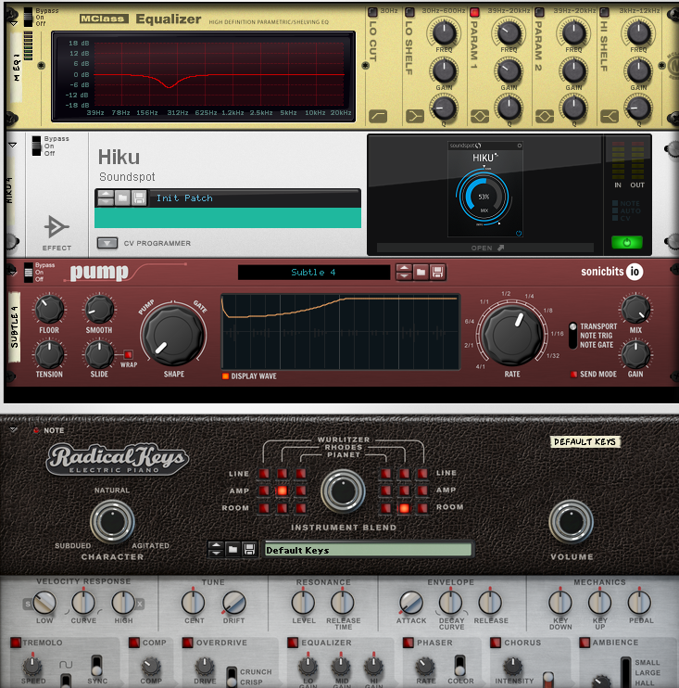Open the Hiku plugin window
679x688 pixels.
click(x=485, y=248)
